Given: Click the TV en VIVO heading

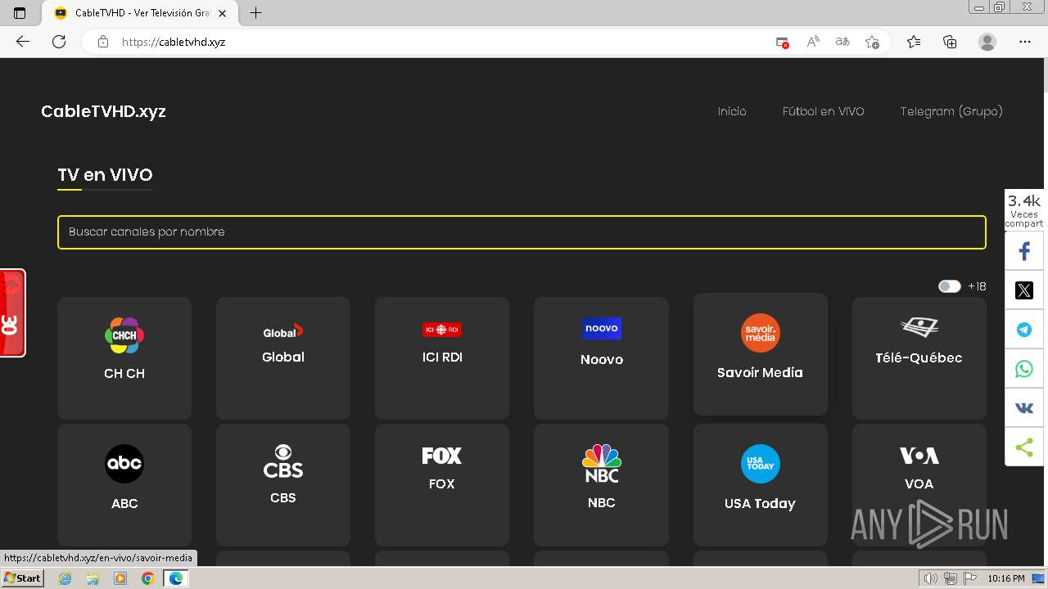Looking at the screenshot, I should (x=105, y=175).
